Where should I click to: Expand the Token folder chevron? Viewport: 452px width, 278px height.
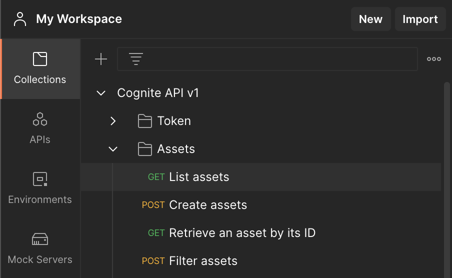tap(113, 121)
